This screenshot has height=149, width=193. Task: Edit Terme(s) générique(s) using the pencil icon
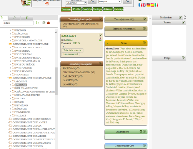coord(100,19)
